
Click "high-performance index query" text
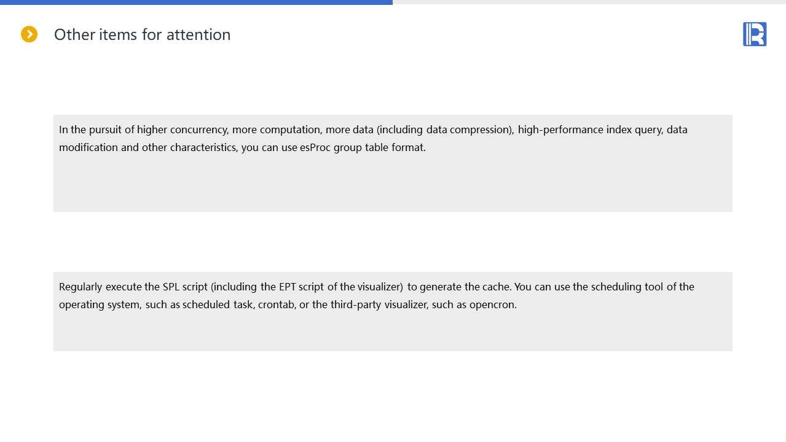point(591,130)
